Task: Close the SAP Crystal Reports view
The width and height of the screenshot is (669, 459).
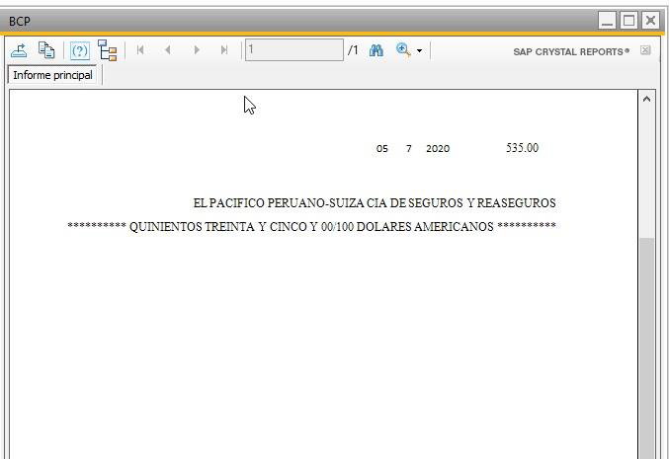Action: point(645,50)
